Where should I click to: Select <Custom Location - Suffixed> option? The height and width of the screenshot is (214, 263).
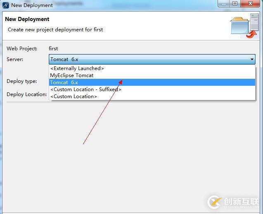click(x=152, y=89)
